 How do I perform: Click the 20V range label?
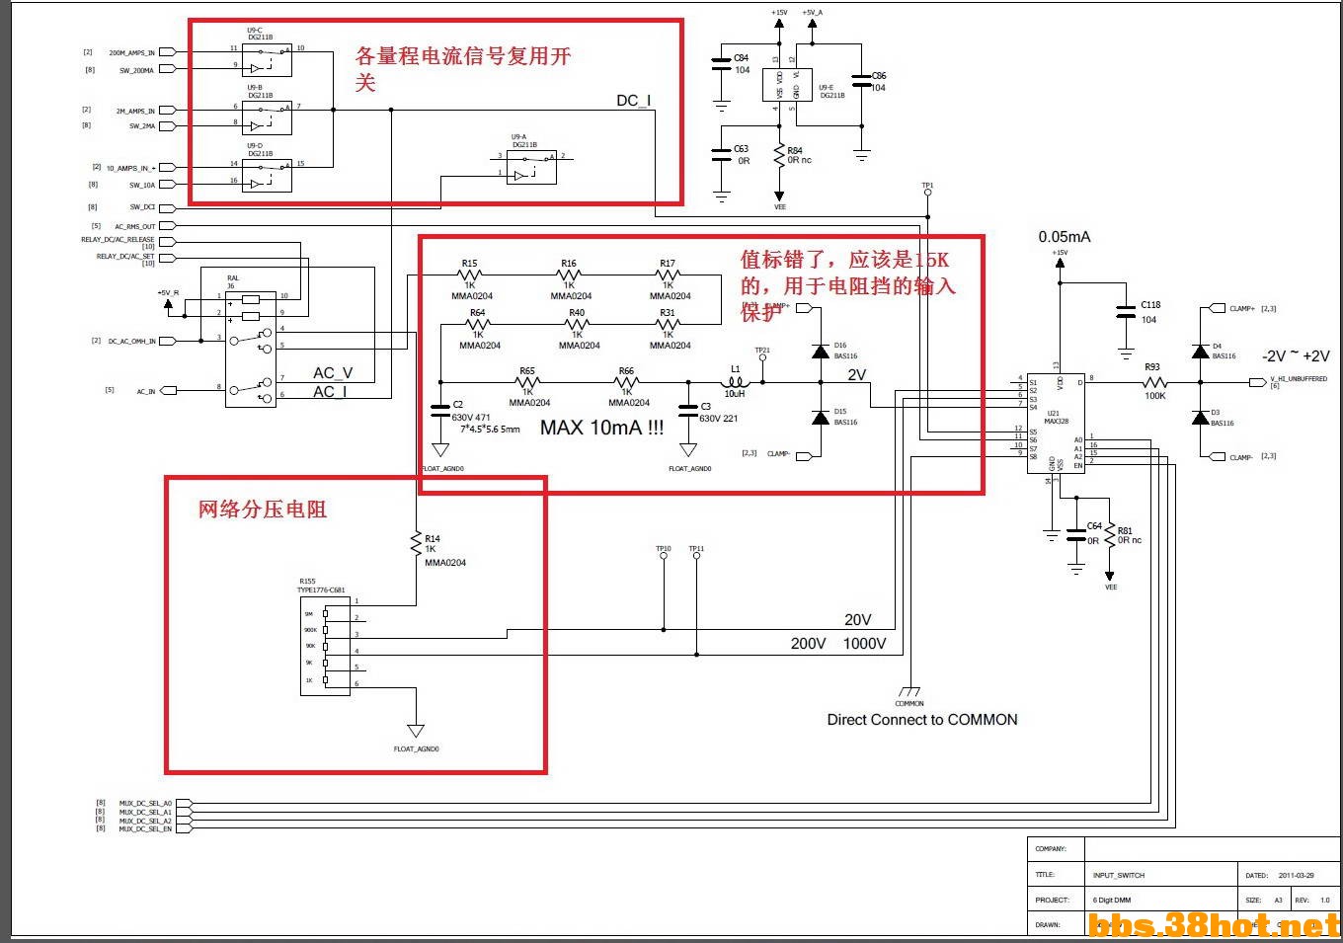(x=857, y=620)
